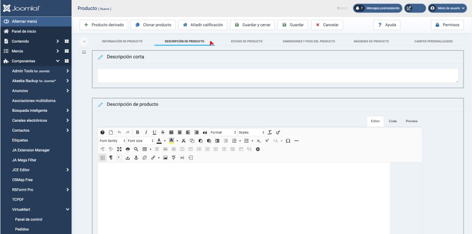The width and height of the screenshot is (472, 234).
Task: Insert an anchor with the anchor icon
Action: [136, 157]
